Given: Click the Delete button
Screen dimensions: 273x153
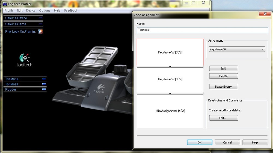Looking at the screenshot, I should pyautogui.click(x=224, y=76).
